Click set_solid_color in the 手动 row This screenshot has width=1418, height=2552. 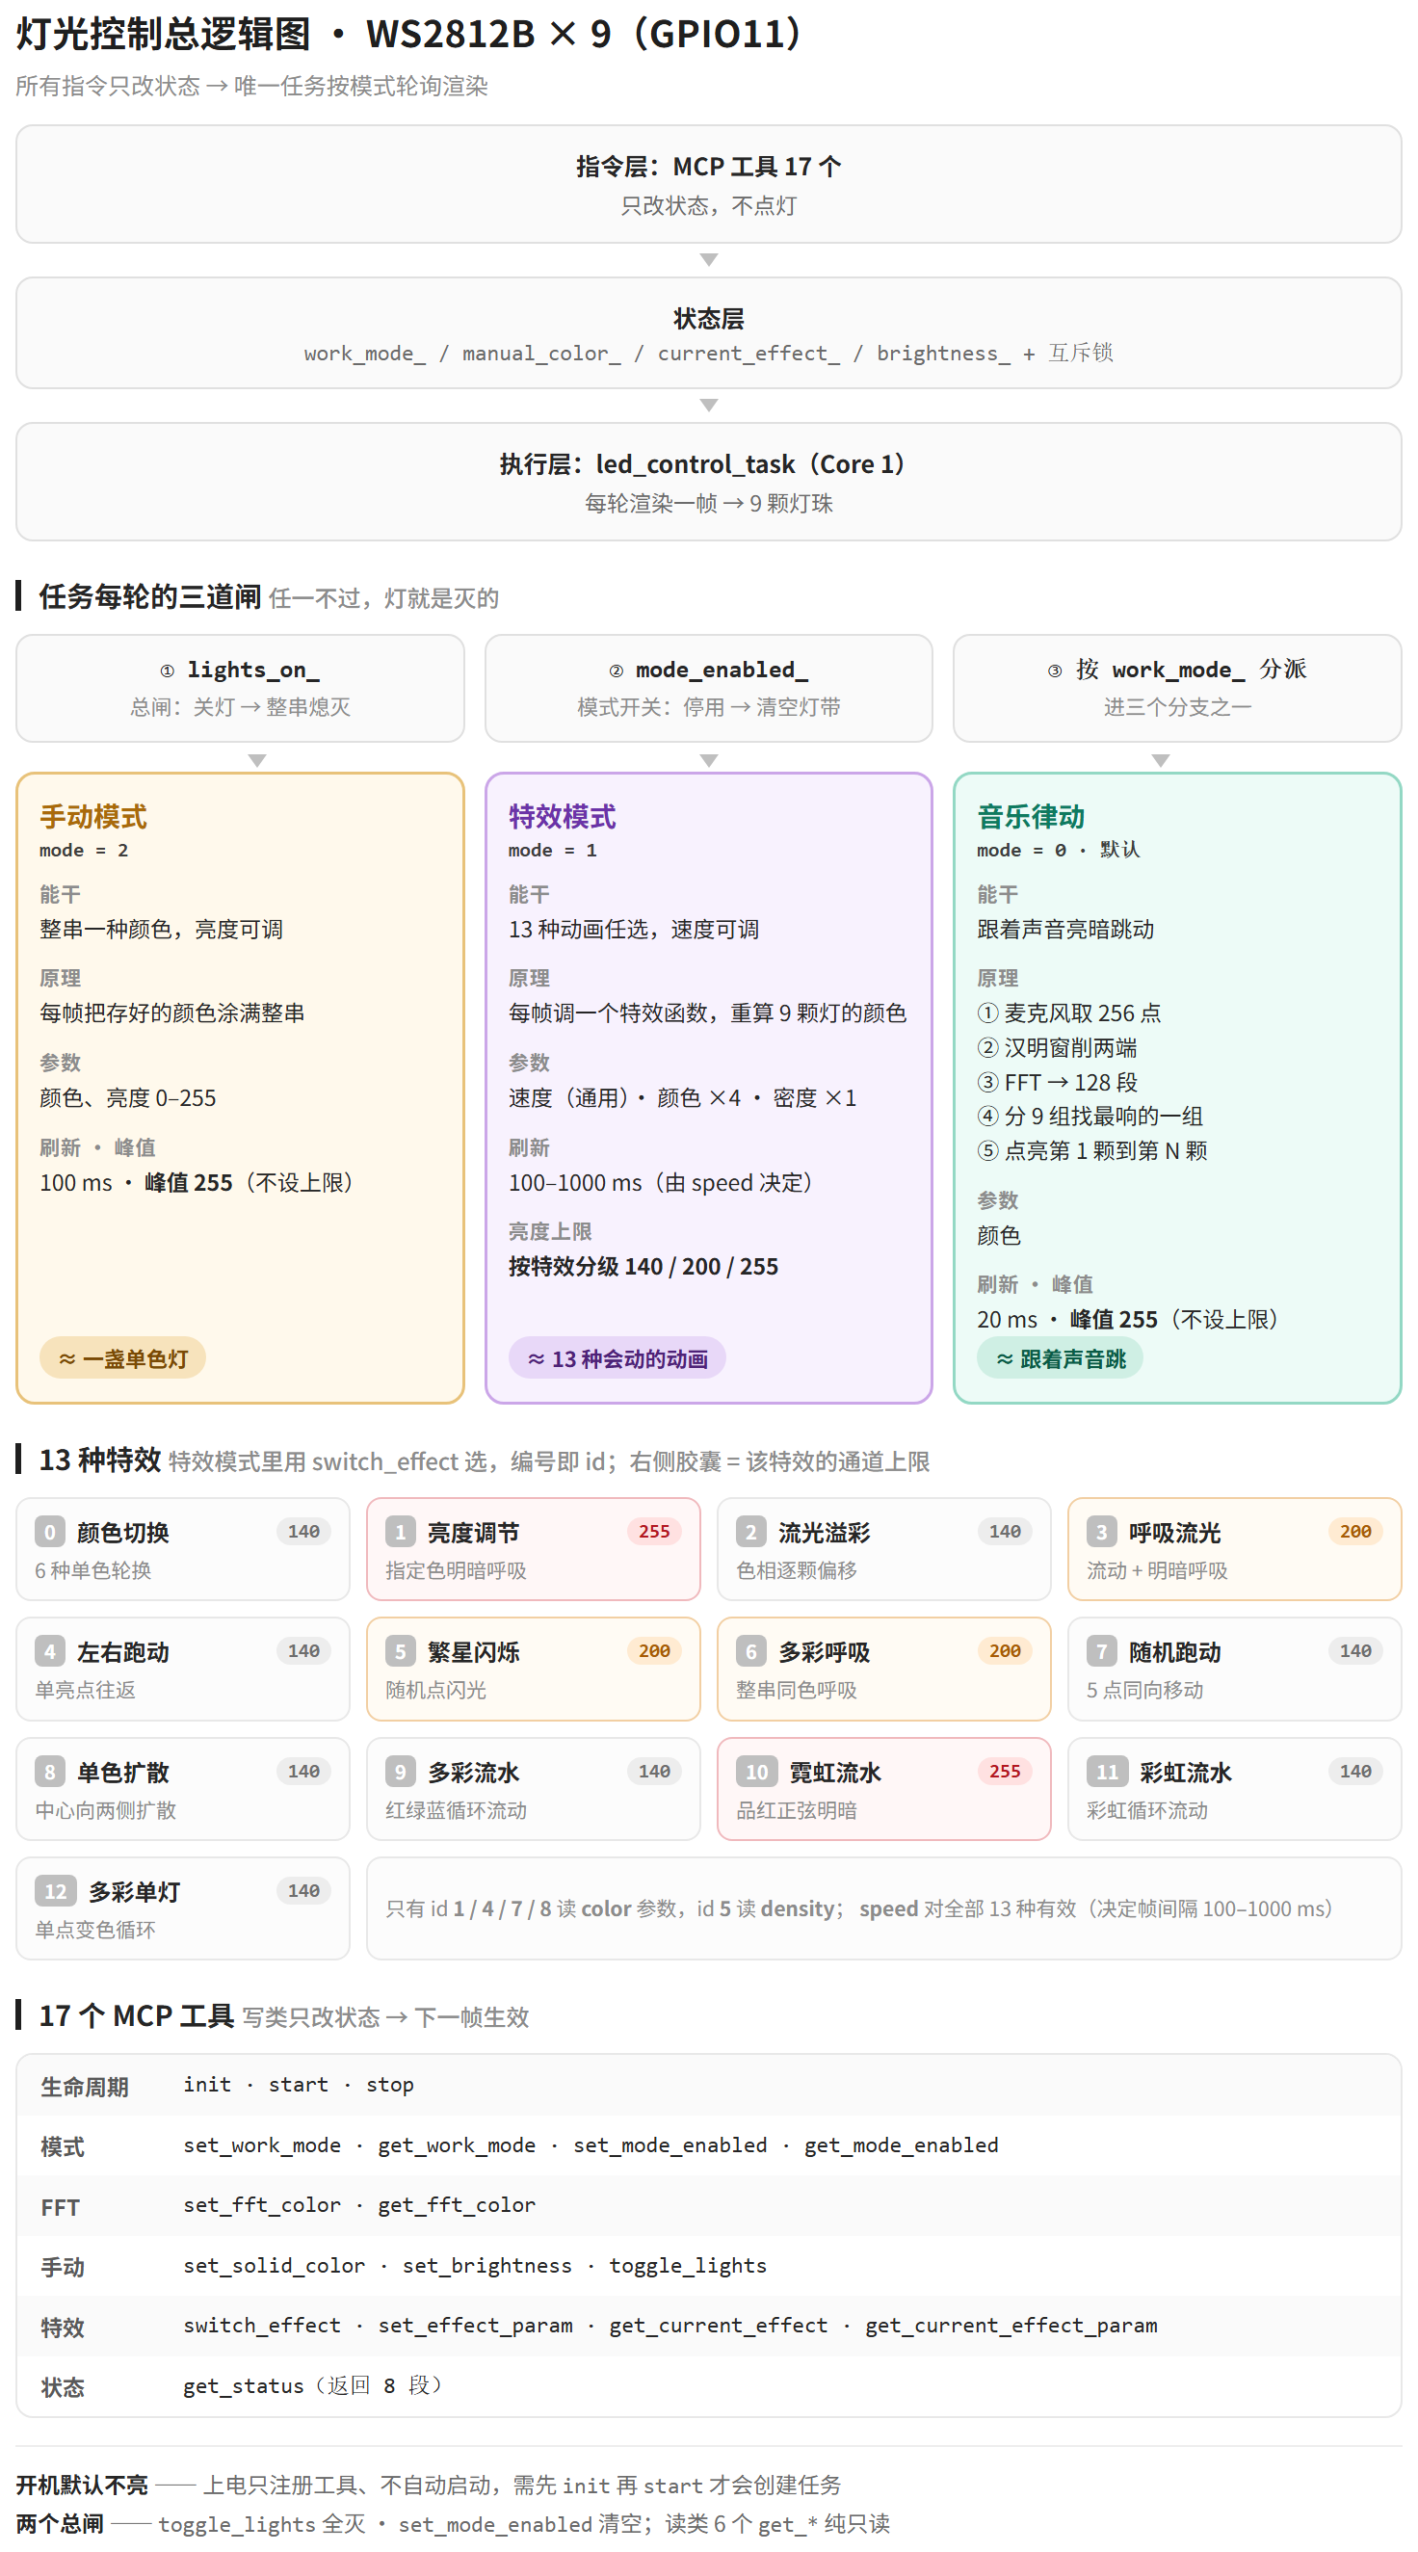(x=274, y=2265)
